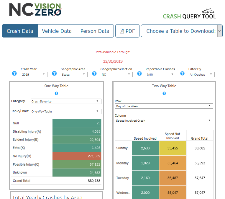
Task: Click the NC Vision Zero logo
Action: point(35,10)
